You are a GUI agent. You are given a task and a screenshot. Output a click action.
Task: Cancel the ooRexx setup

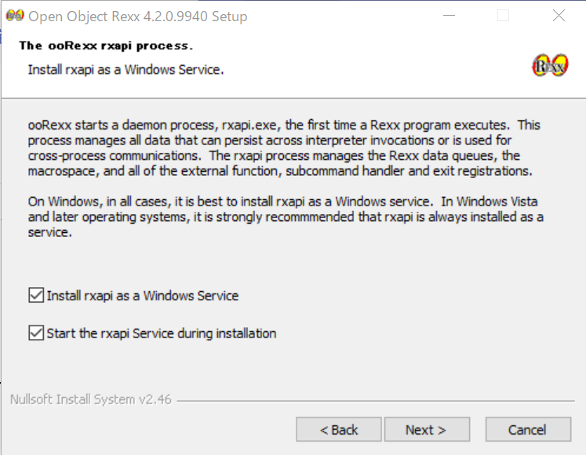[x=527, y=429]
